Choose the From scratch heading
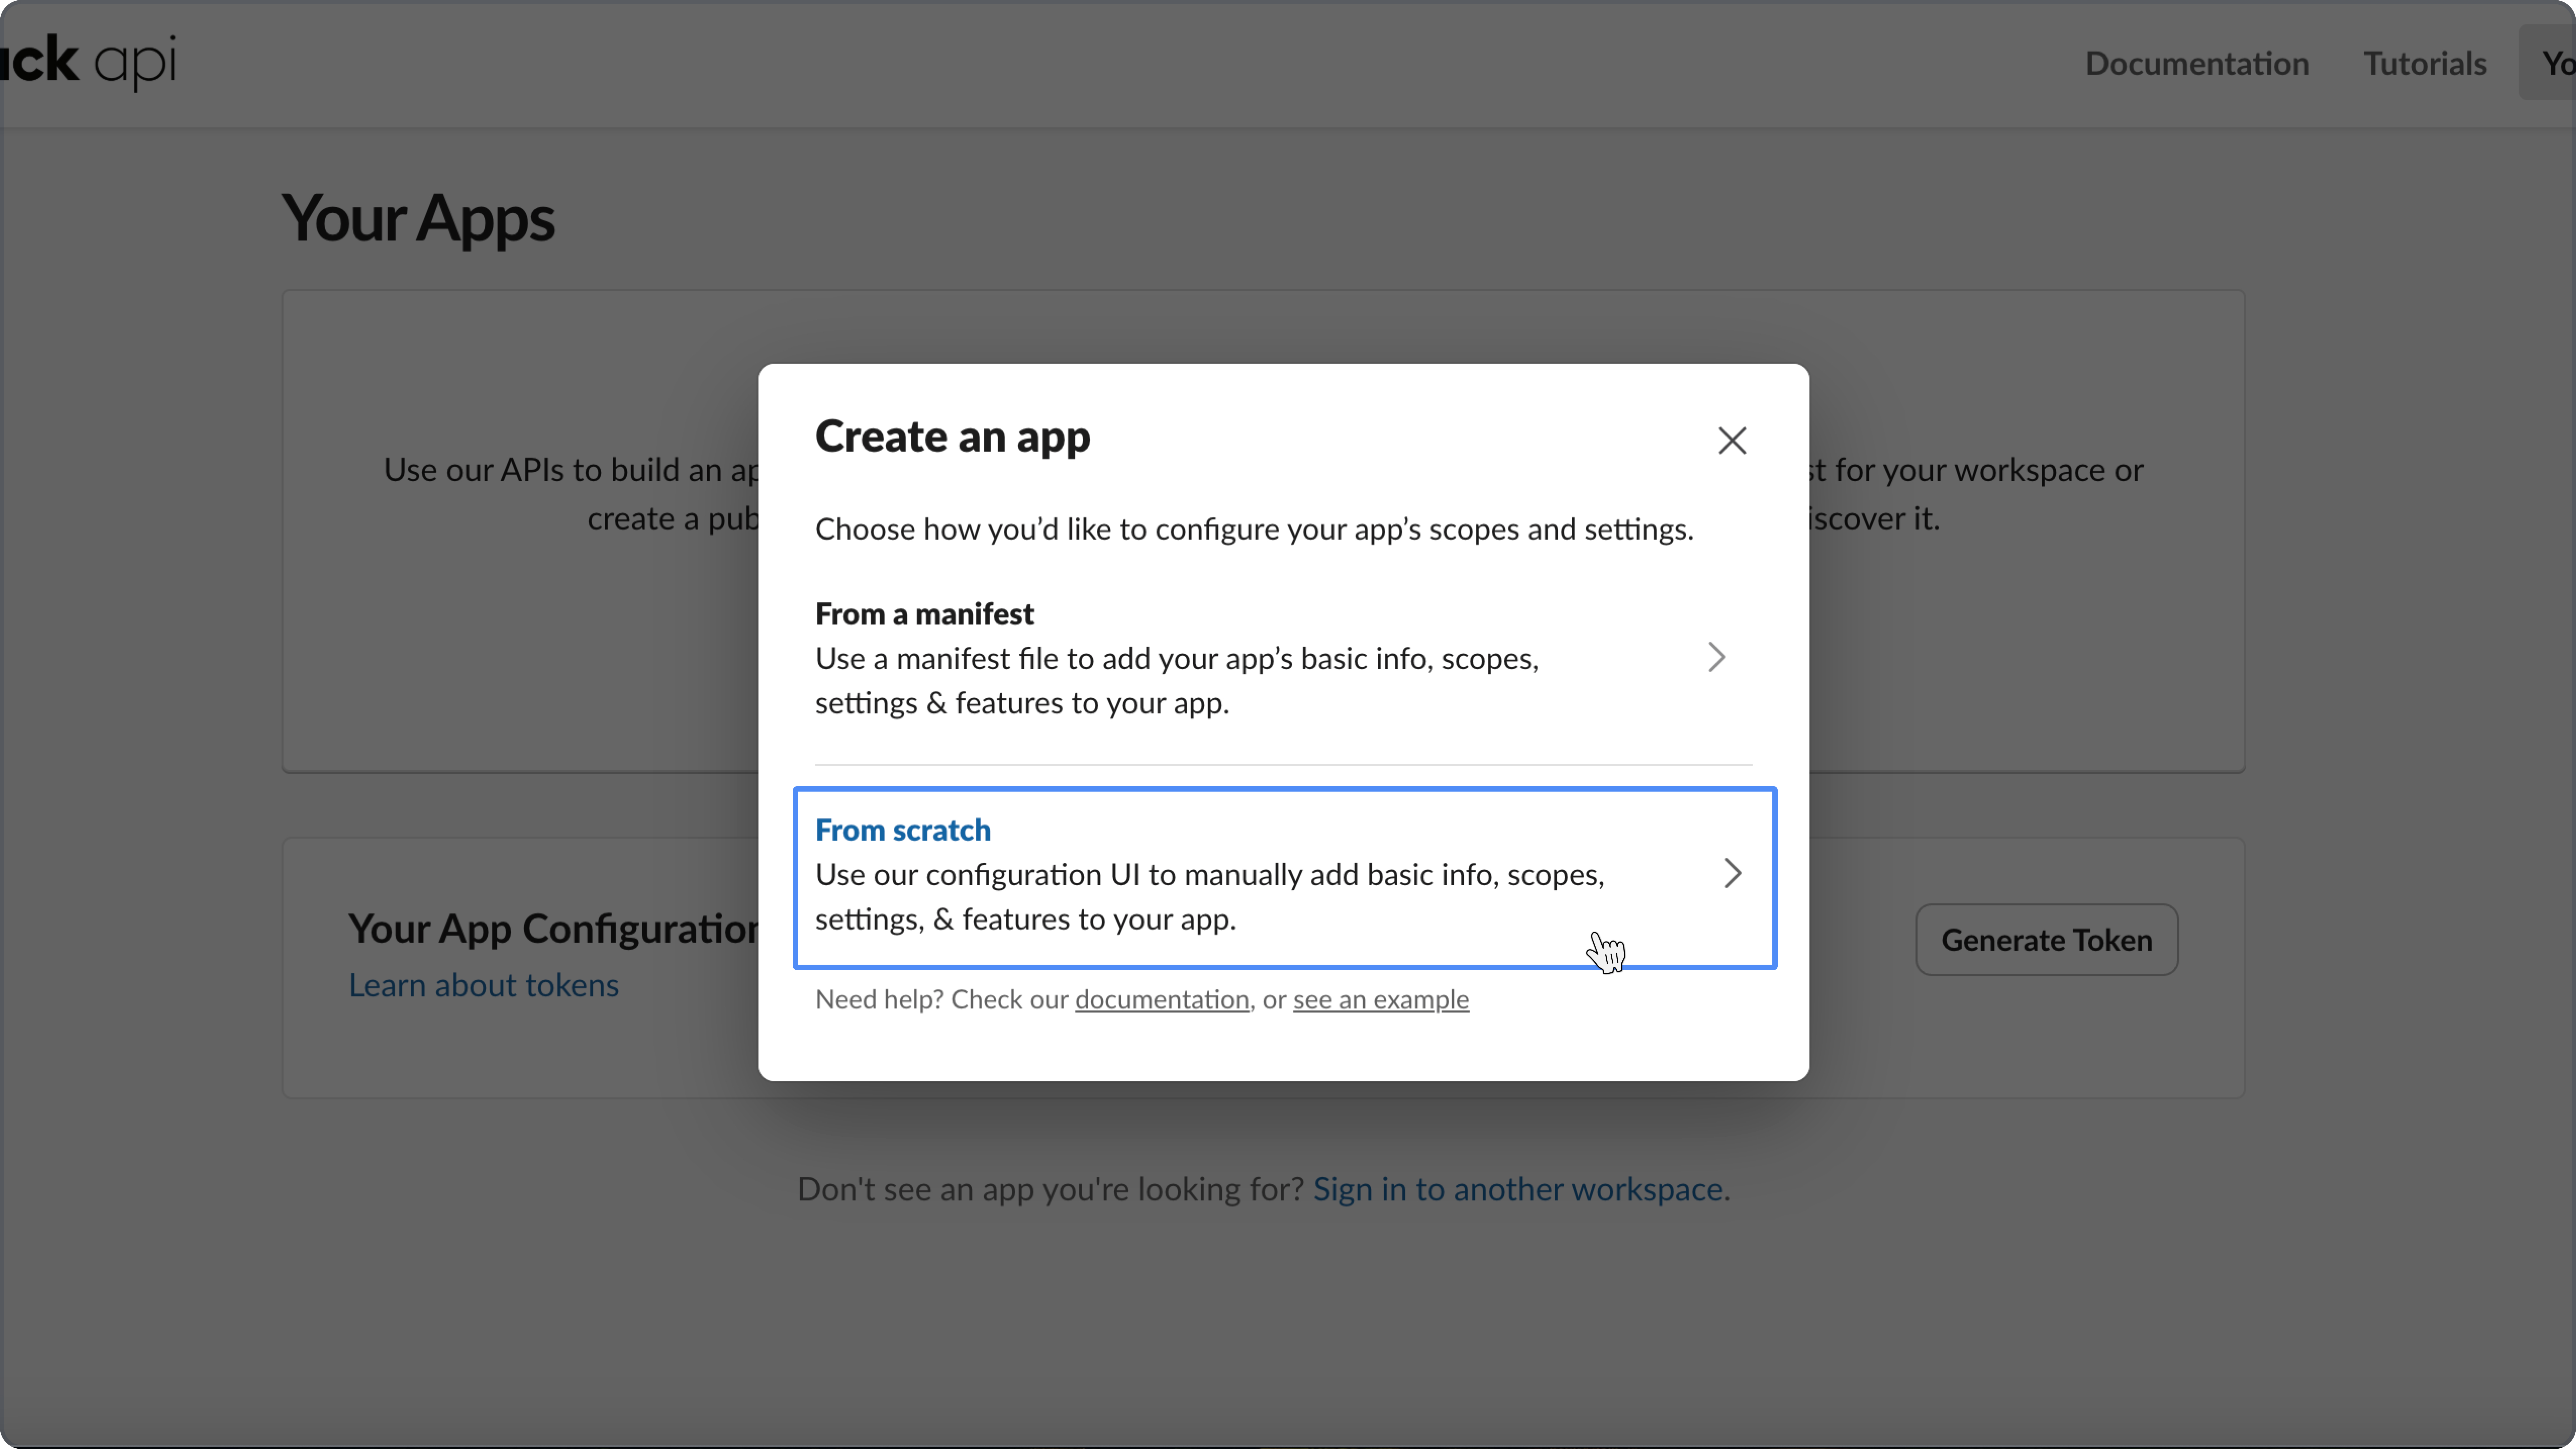Image resolution: width=2576 pixels, height=1449 pixels. pos(902,830)
